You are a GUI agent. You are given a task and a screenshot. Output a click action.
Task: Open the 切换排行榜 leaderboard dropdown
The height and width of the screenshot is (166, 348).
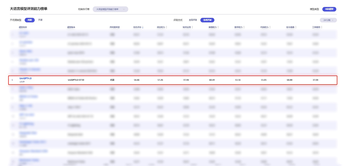tap(110, 9)
